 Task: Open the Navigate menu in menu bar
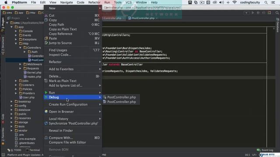tap(66, 3)
